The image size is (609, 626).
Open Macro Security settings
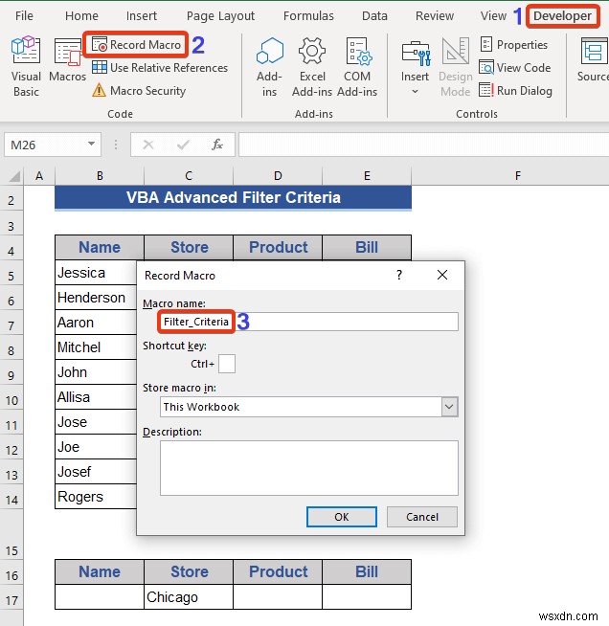139,91
